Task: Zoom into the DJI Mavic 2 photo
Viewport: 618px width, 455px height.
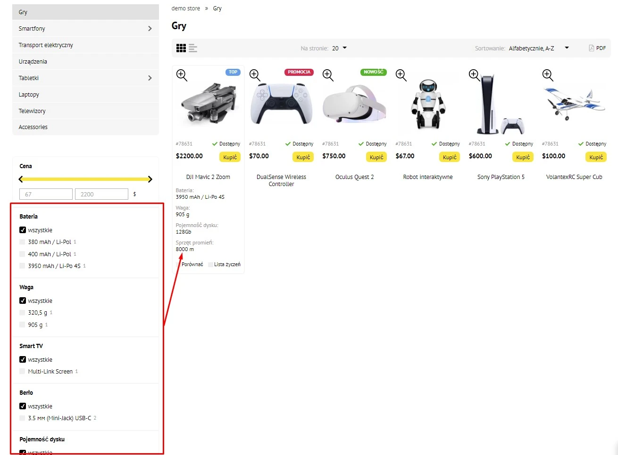Action: click(x=182, y=75)
